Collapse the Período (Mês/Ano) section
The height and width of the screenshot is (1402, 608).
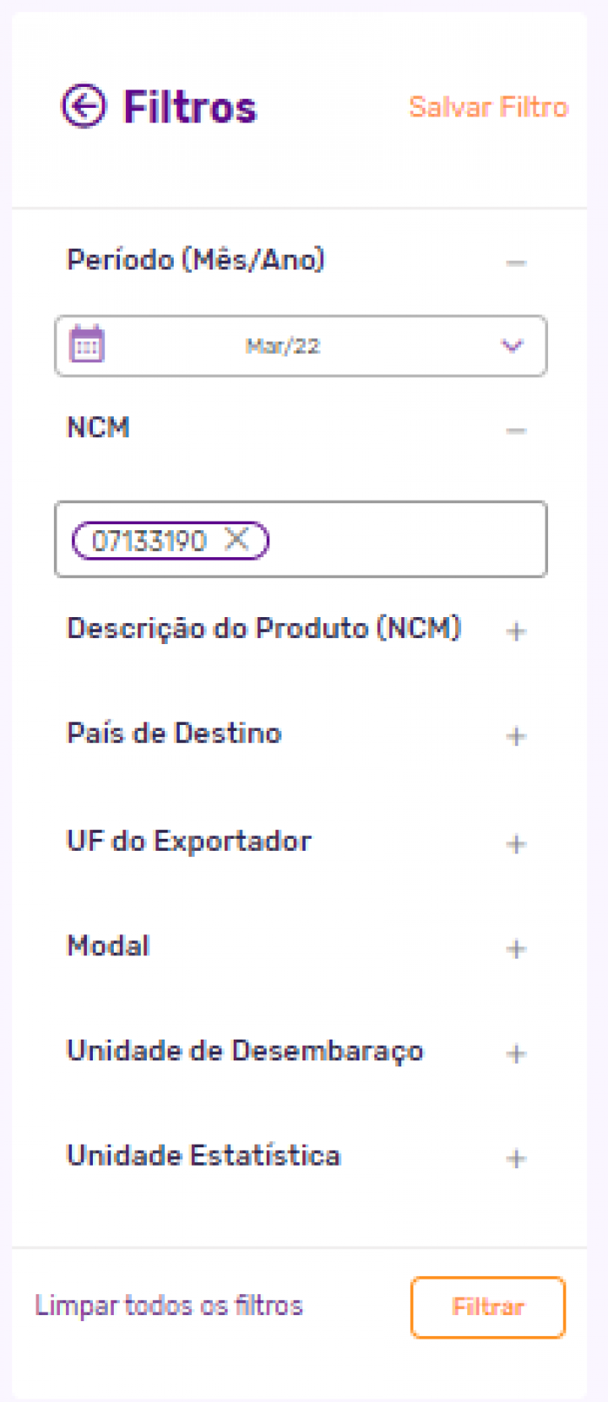pos(515,262)
